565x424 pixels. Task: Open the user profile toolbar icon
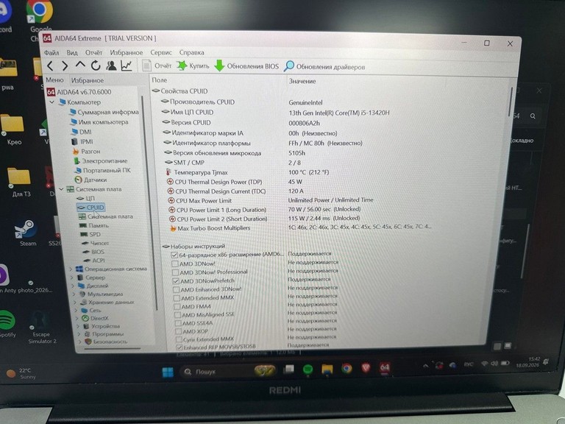[x=111, y=66]
